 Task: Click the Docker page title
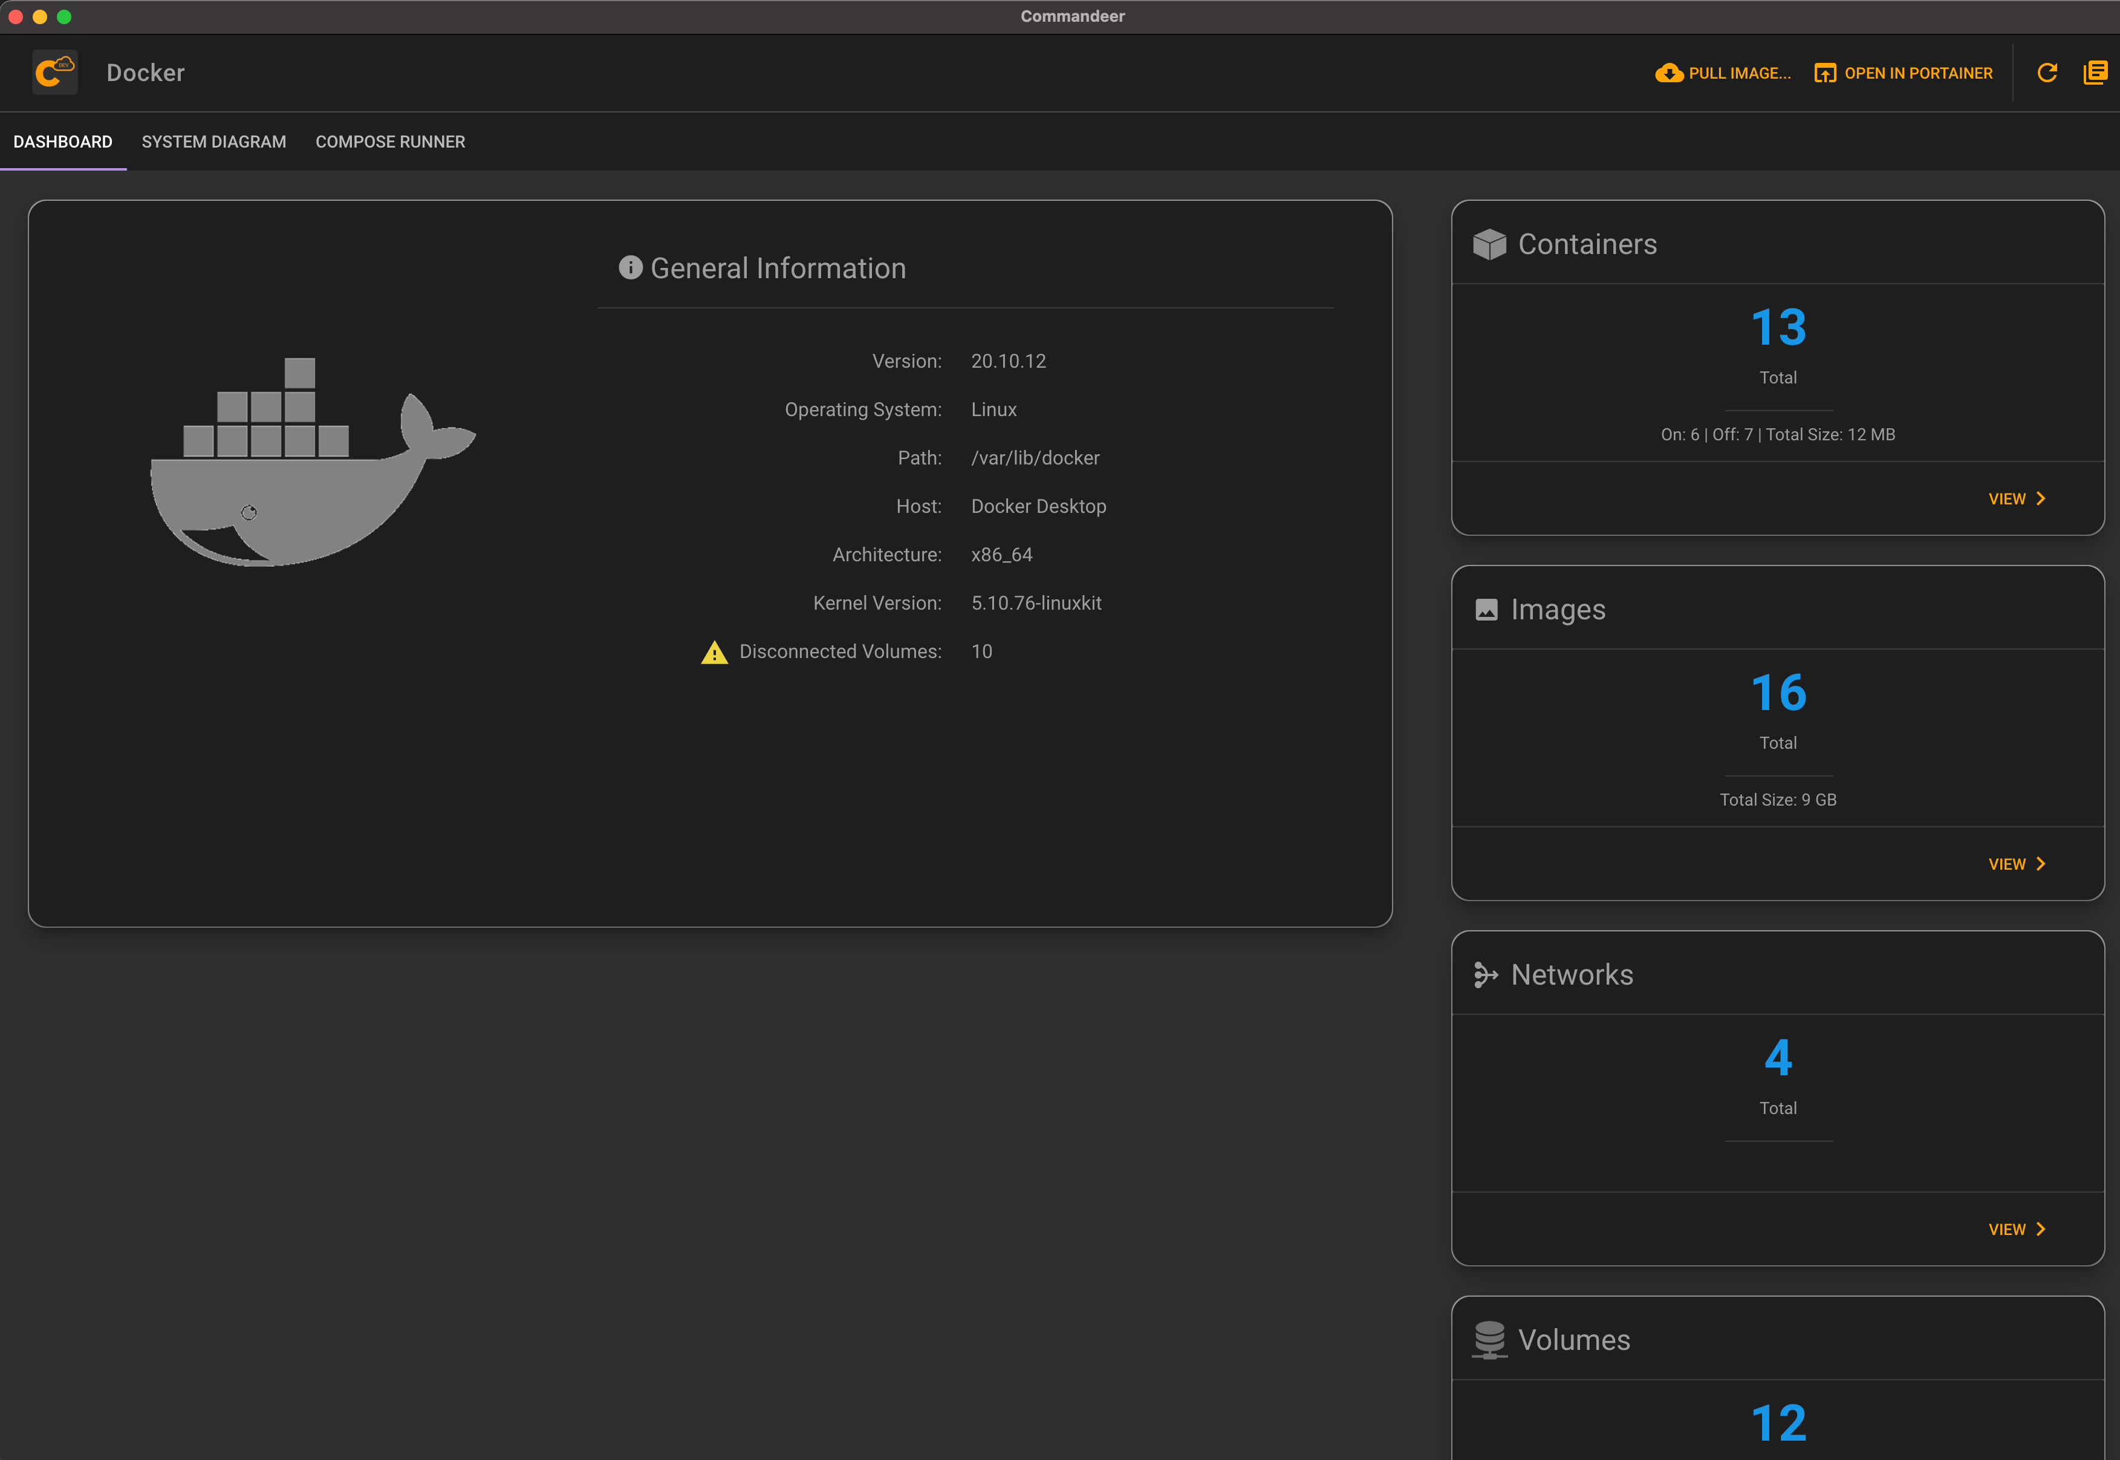[x=145, y=73]
